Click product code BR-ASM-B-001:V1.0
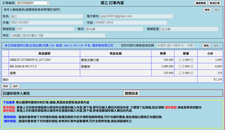225x130 pixels. (23, 66)
